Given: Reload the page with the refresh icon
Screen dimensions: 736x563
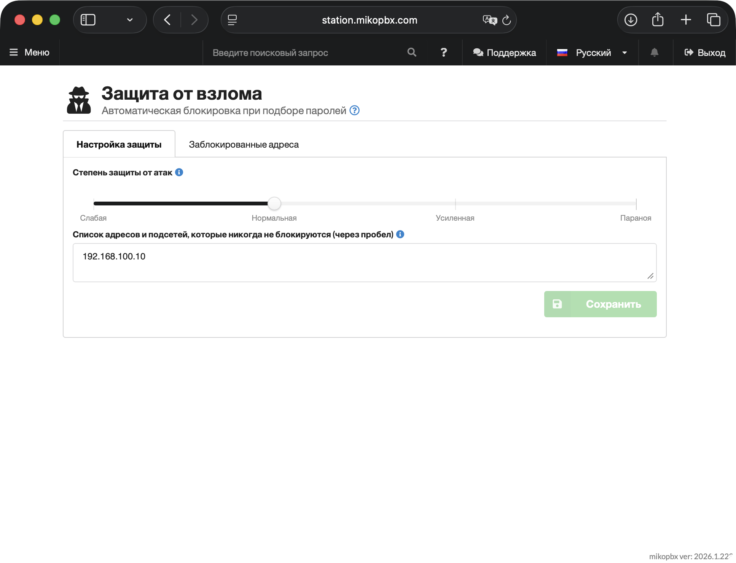Looking at the screenshot, I should [x=507, y=20].
